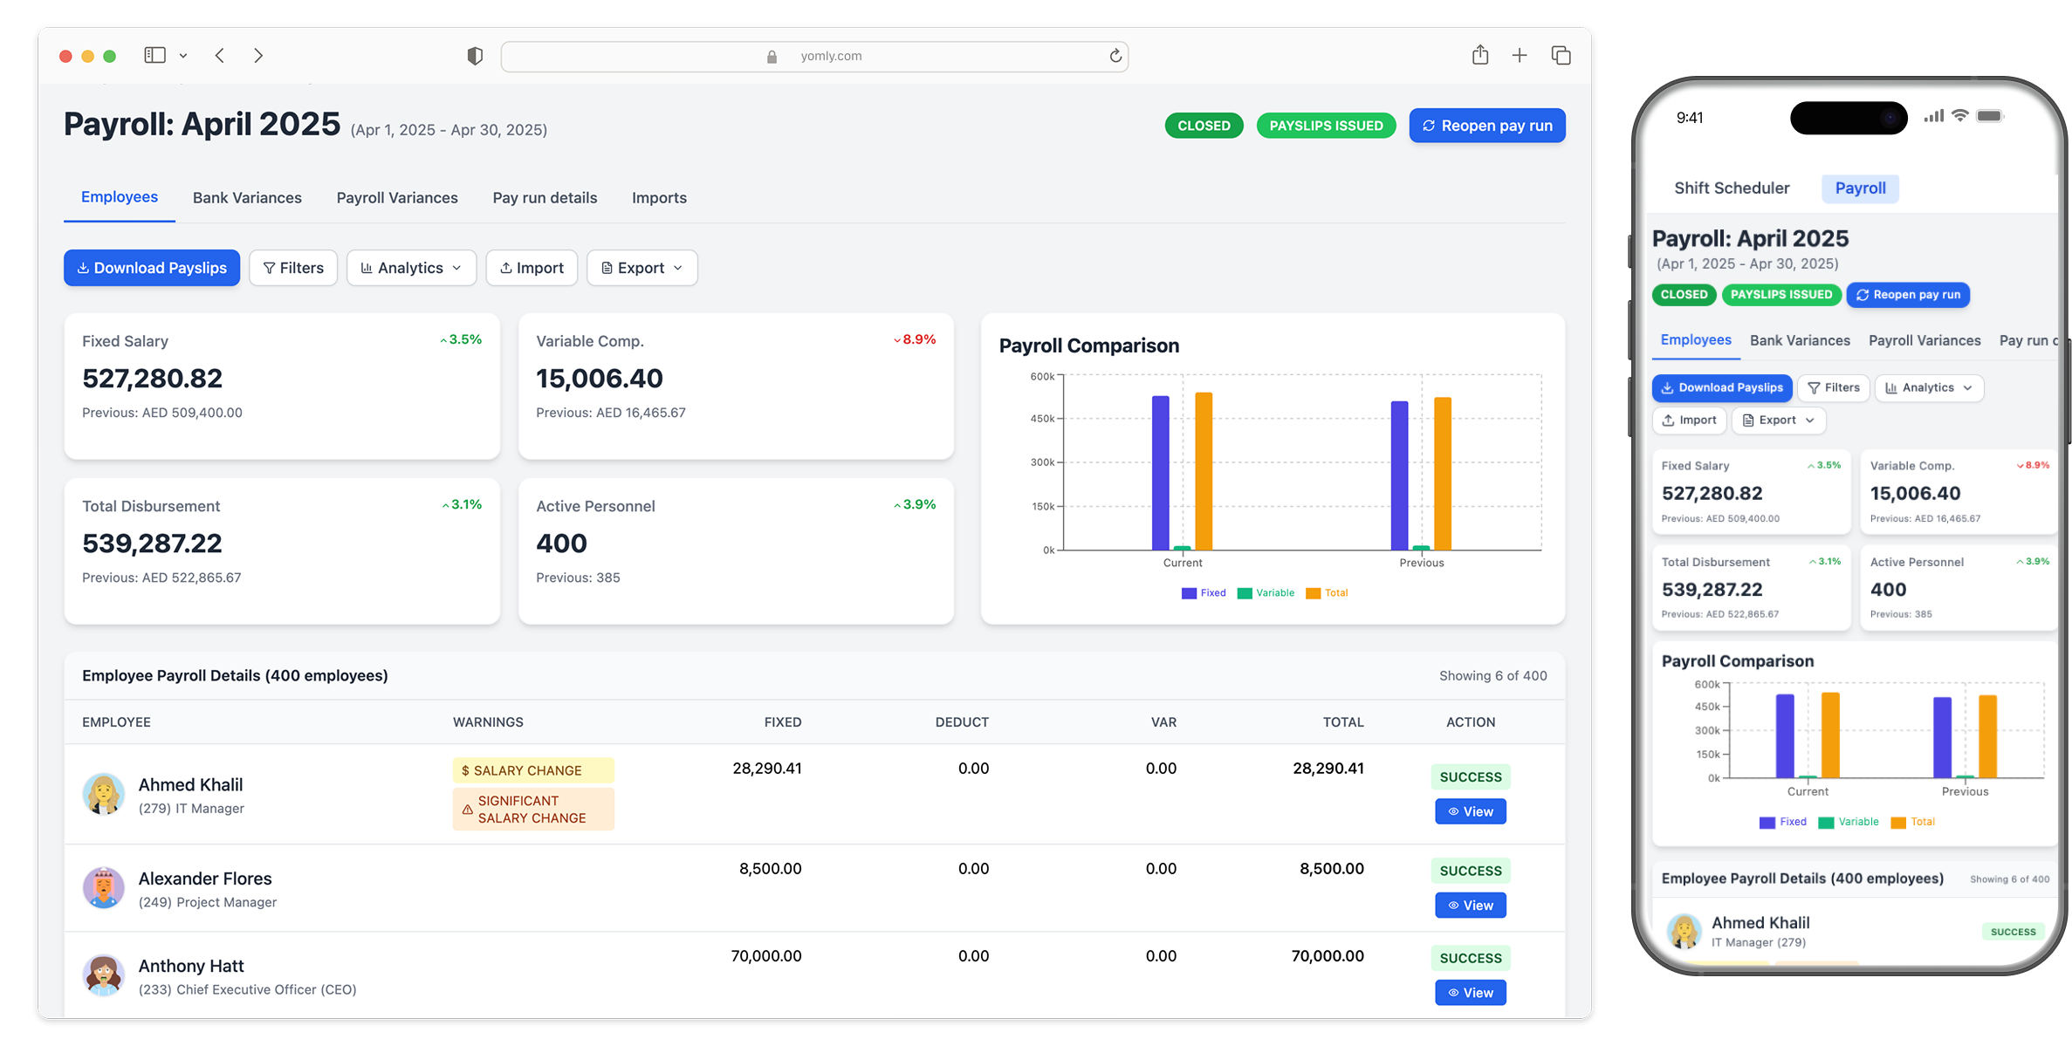Tap Reopen pay run on the phone
Screen dimensions: 2072x1053
1908,295
